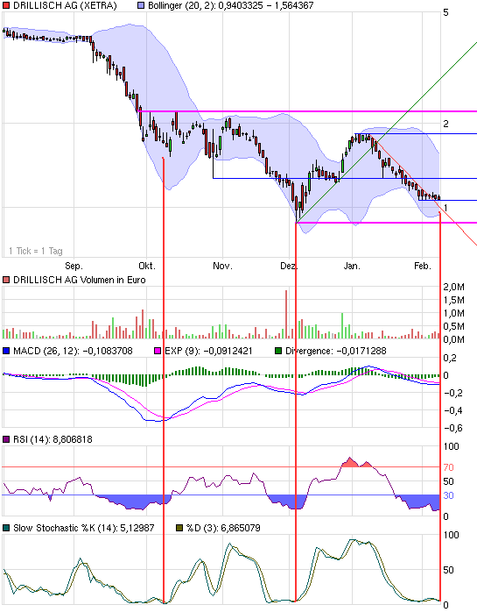Click the price axis value 2
Screen dimensions: 477x612
(445, 124)
